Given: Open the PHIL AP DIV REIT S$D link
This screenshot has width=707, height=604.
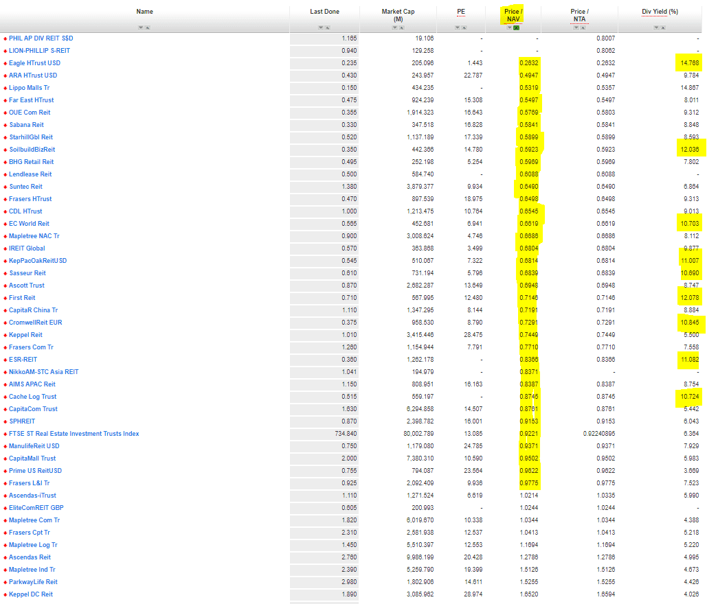Looking at the screenshot, I should pos(41,38).
